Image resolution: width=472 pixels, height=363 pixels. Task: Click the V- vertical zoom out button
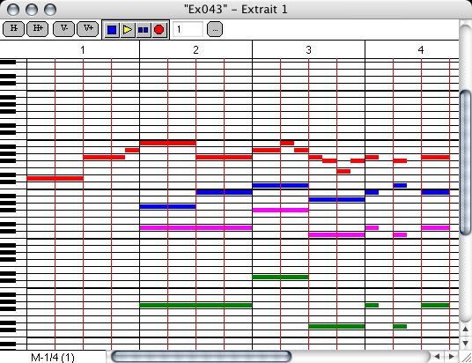(63, 29)
